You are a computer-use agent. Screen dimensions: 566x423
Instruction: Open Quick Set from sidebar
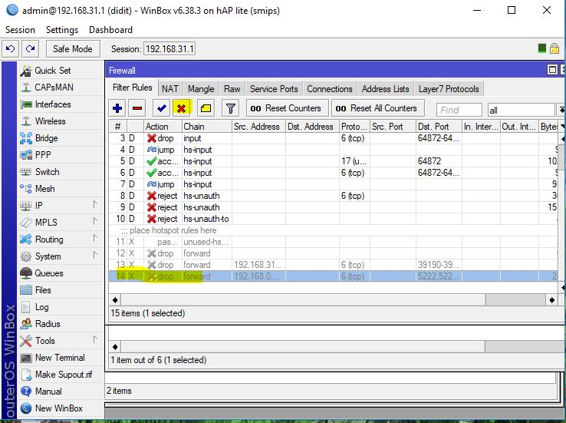pos(53,71)
